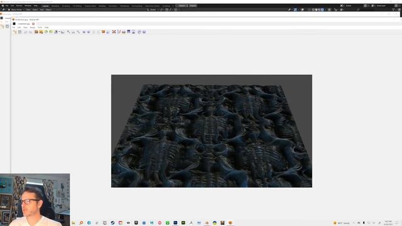Open XnView Edit menu
The width and height of the screenshot is (402, 226).
coord(19,28)
